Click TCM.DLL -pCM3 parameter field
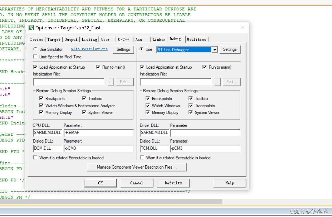 click(x=205, y=148)
